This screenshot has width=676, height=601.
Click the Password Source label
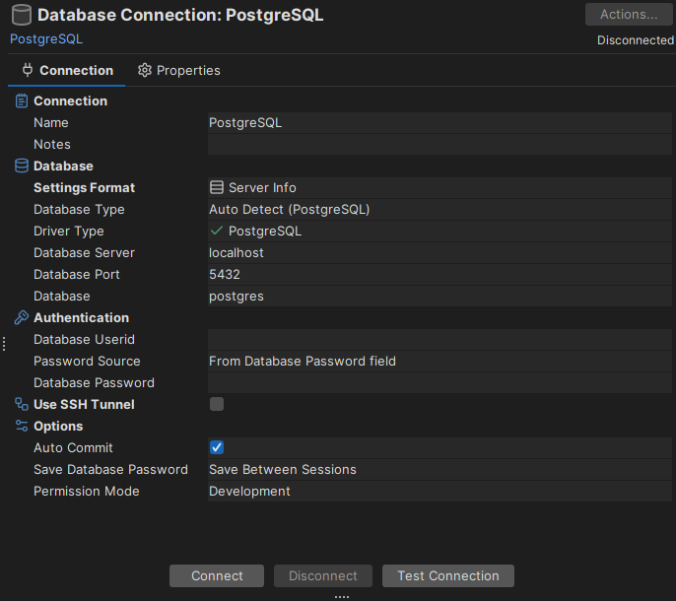tap(87, 362)
